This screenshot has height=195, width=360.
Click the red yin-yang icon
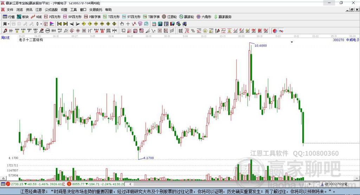pos(275,31)
